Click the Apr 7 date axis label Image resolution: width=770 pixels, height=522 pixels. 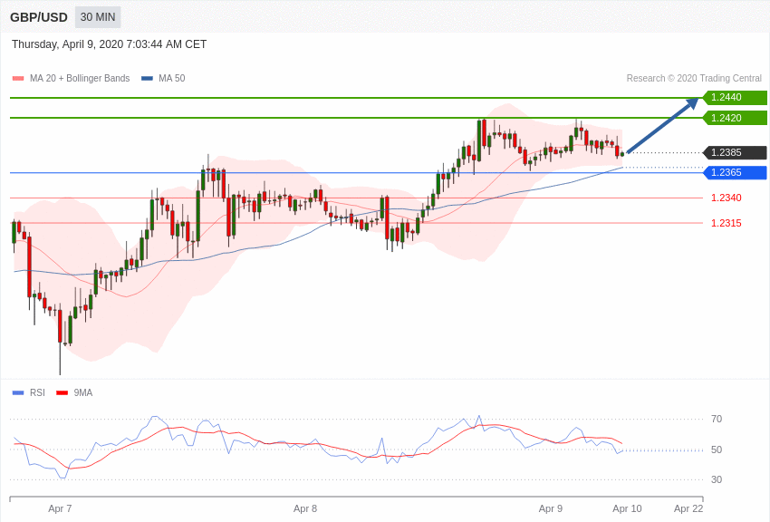tap(60, 508)
